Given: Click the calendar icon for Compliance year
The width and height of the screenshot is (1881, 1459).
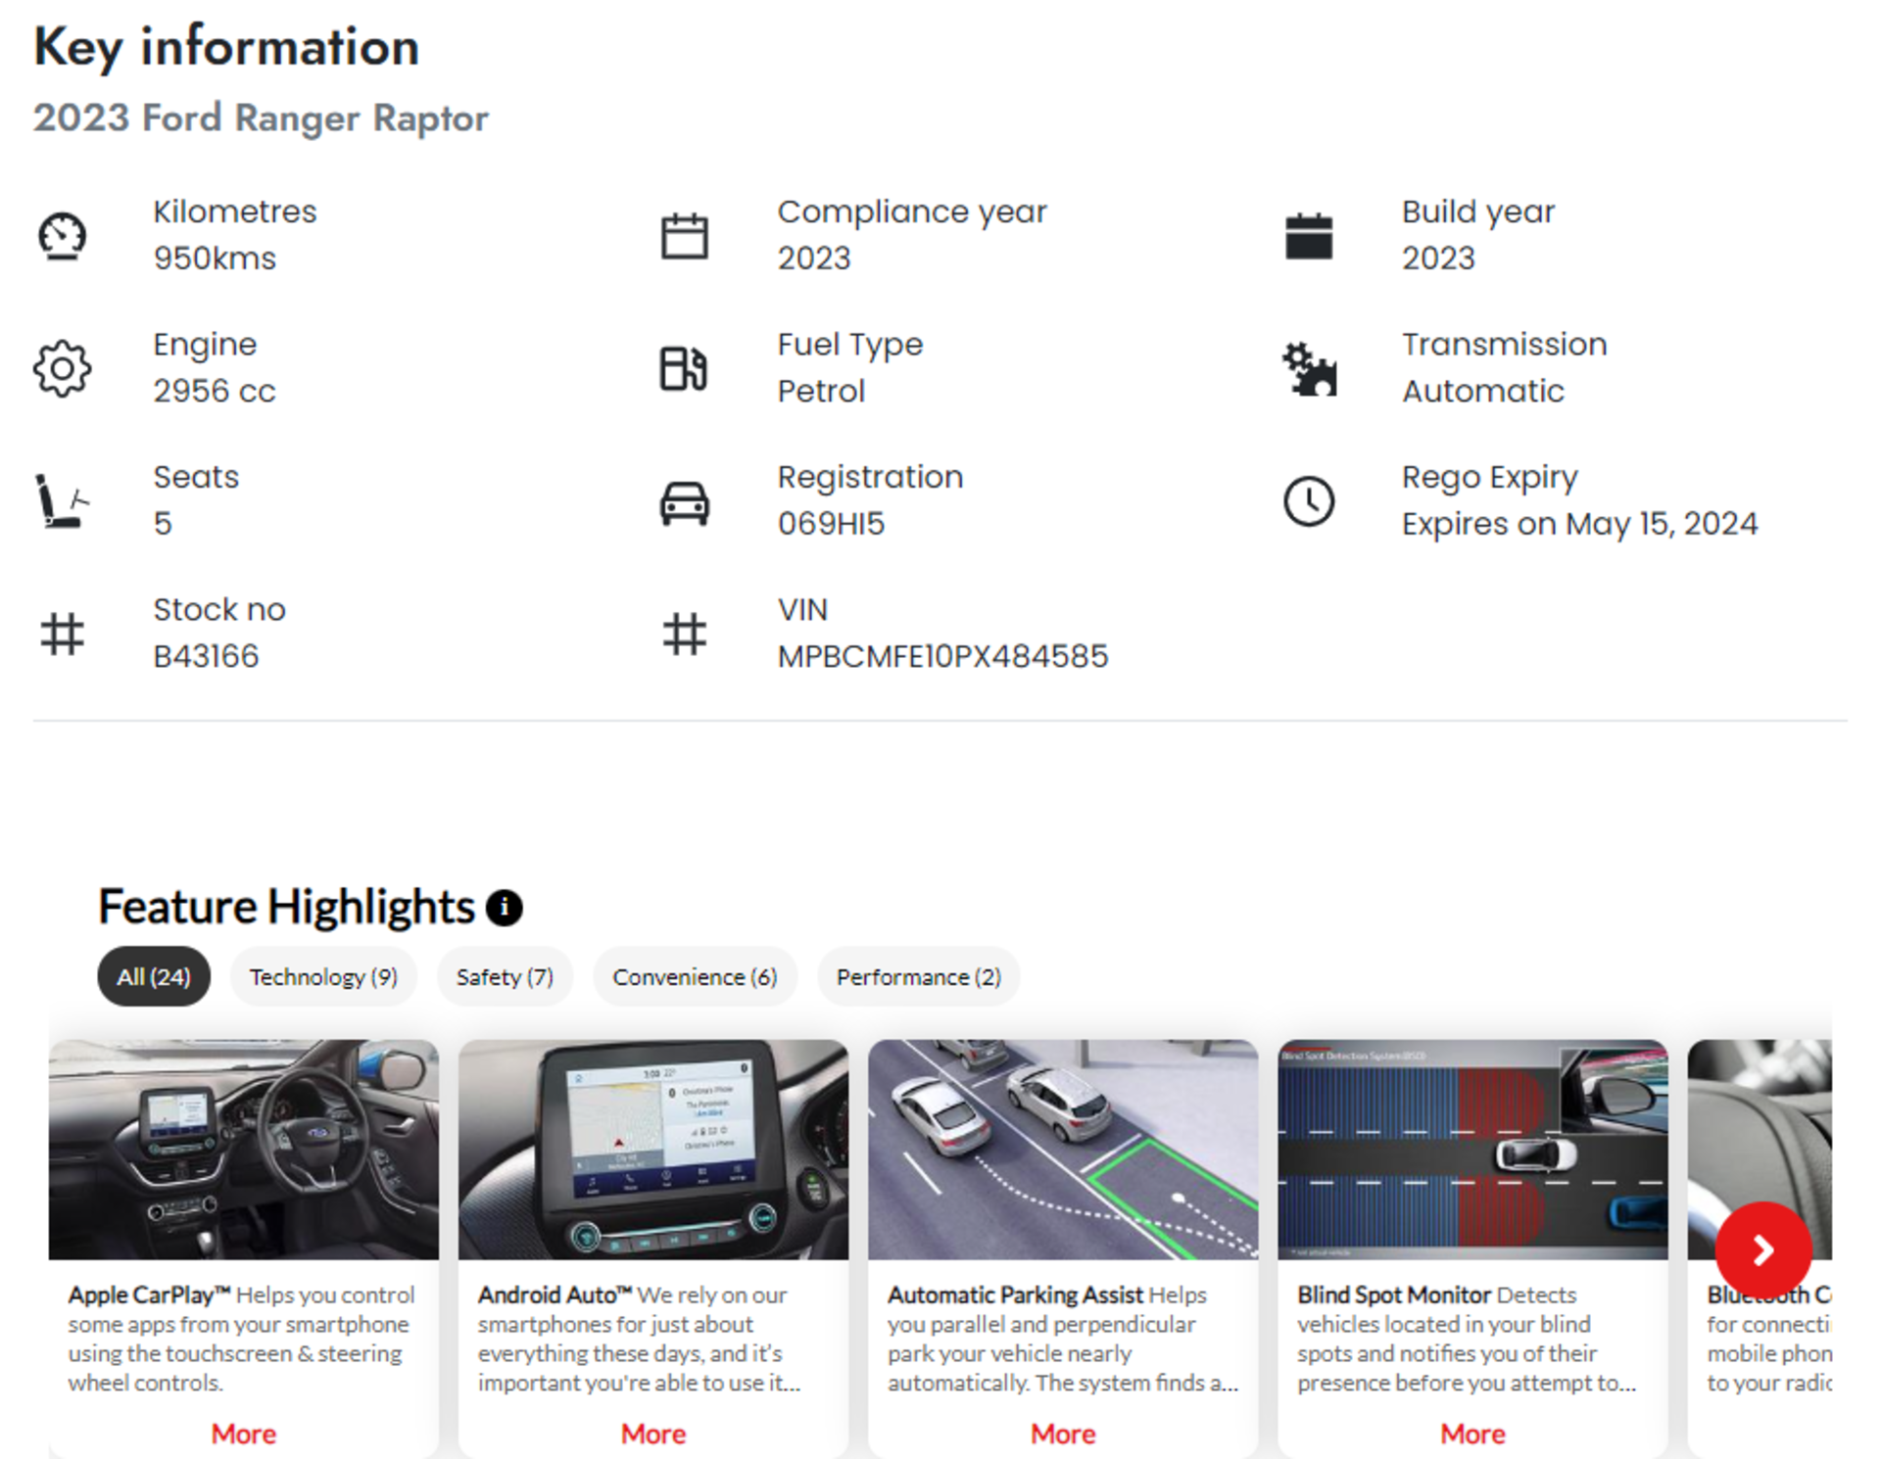Looking at the screenshot, I should click(x=684, y=236).
